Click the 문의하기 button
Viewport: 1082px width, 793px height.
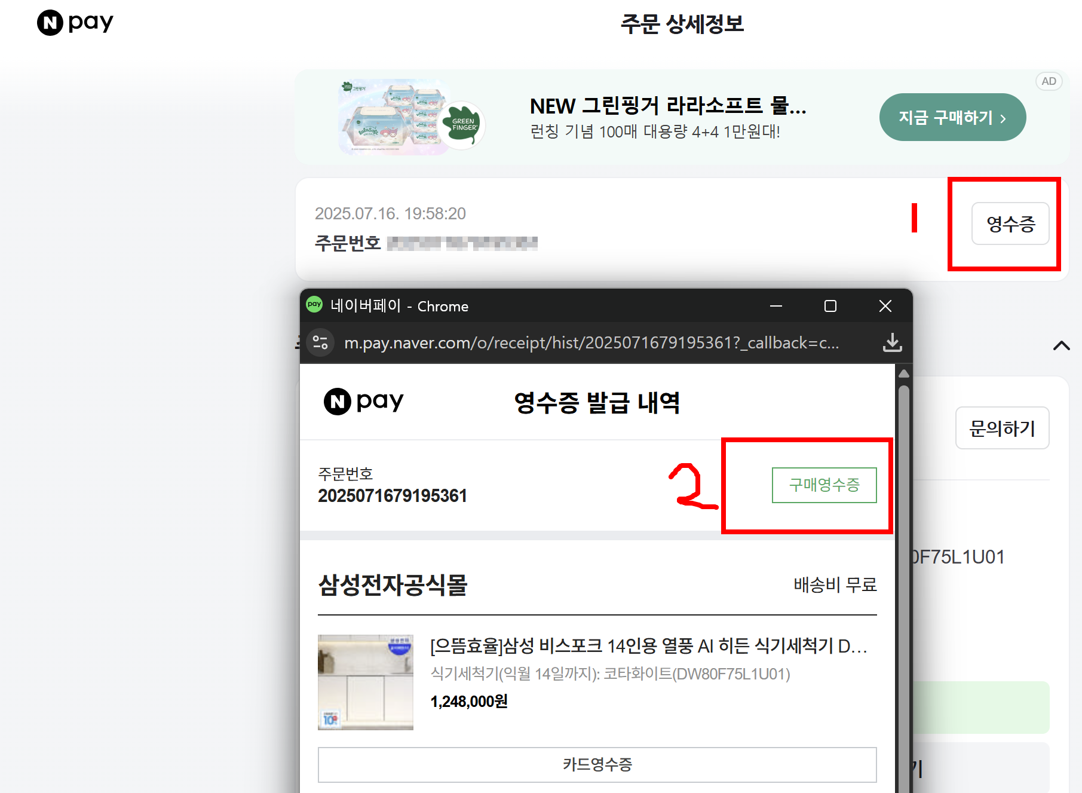(1002, 428)
